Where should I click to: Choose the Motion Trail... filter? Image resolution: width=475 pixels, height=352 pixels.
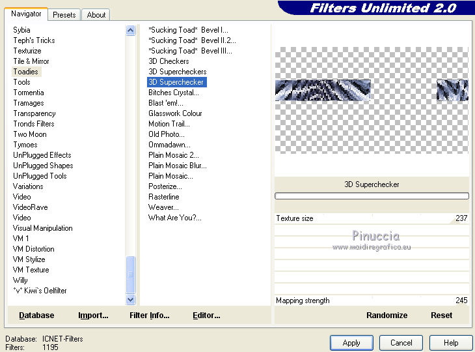[x=169, y=124]
